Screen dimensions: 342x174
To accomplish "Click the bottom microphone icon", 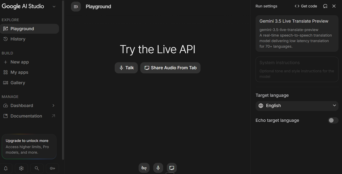I will click(158, 168).
